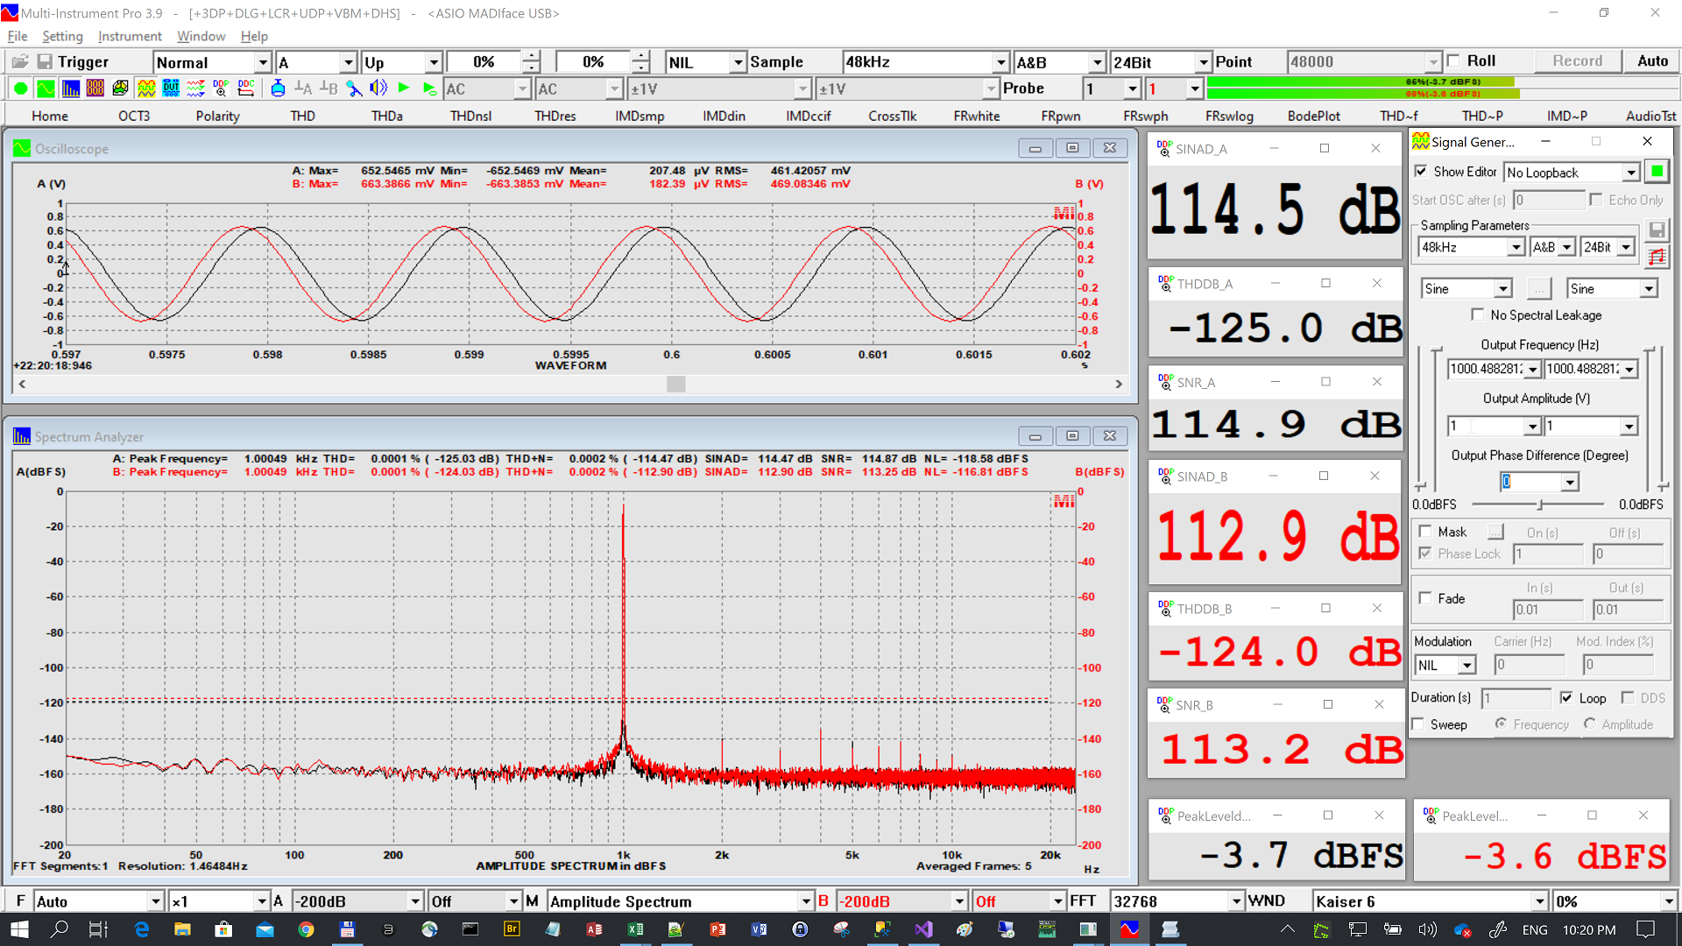Viewport: 1682px width, 946px height.
Task: Click the Output Phase Difference field
Action: (1531, 482)
